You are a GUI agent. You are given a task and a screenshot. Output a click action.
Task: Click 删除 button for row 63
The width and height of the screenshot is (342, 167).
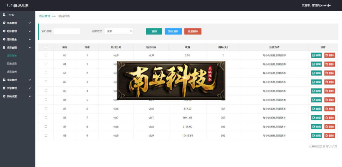point(330,55)
